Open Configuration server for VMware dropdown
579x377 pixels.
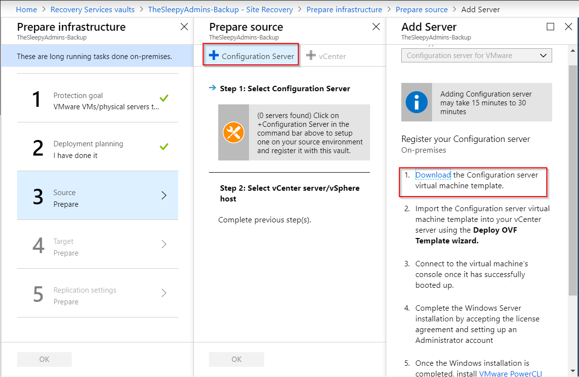tap(476, 56)
